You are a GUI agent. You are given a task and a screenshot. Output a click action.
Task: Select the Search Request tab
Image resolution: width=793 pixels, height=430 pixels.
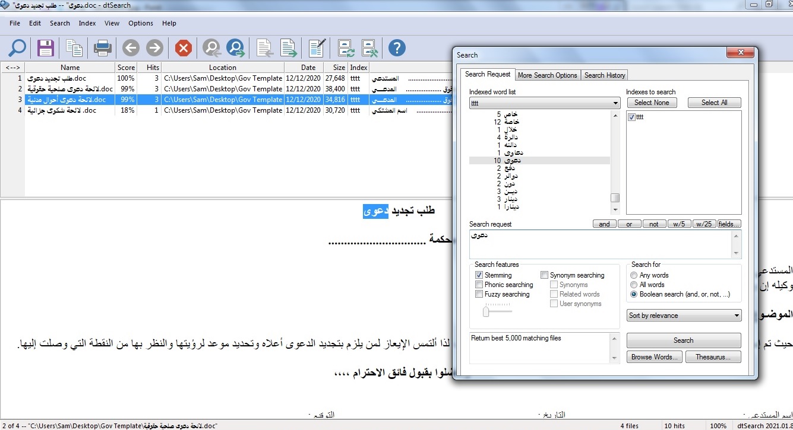click(x=488, y=74)
